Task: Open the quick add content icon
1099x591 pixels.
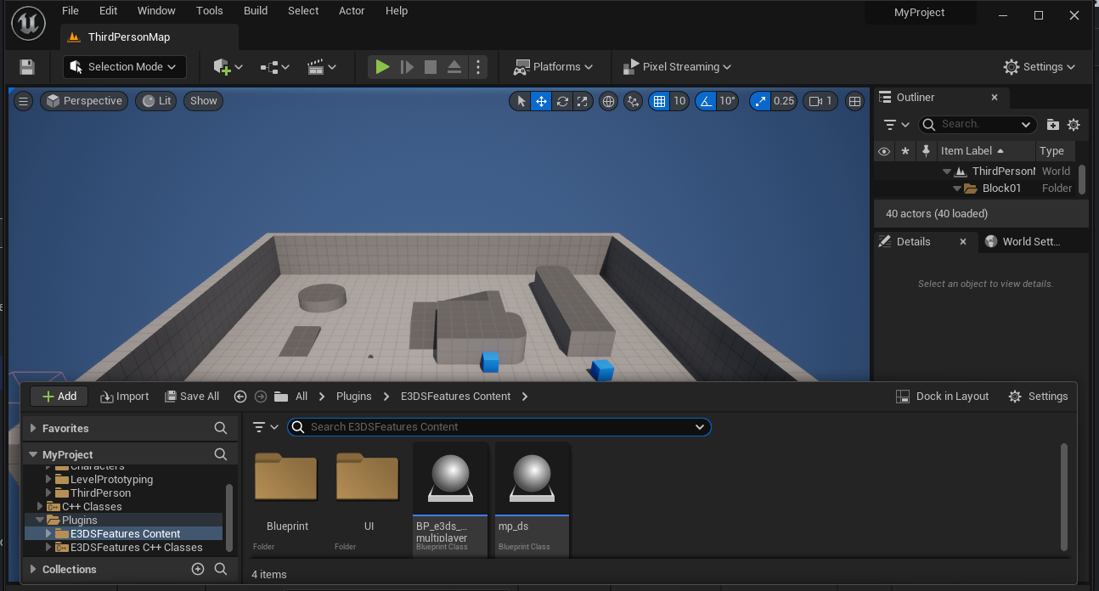Action: 227,67
